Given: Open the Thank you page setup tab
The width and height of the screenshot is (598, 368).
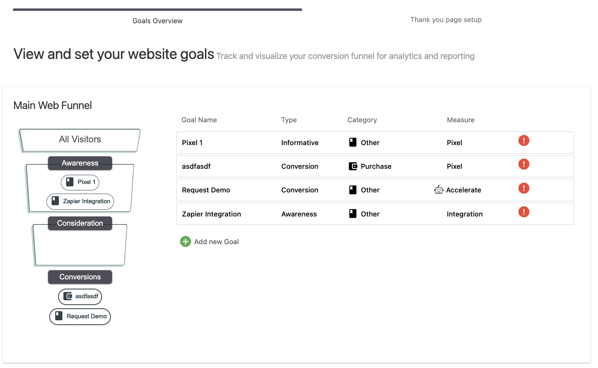Looking at the screenshot, I should coord(445,20).
